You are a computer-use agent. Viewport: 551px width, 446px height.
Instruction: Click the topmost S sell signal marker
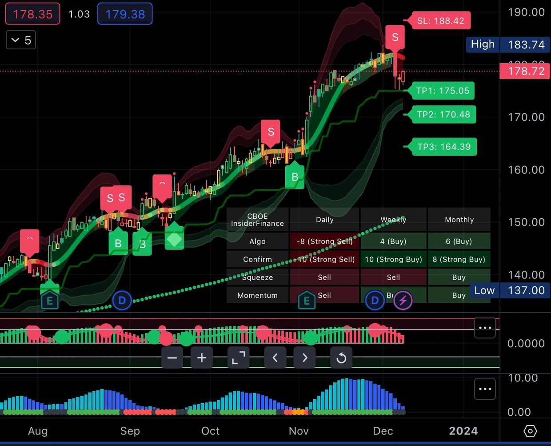pyautogui.click(x=395, y=37)
